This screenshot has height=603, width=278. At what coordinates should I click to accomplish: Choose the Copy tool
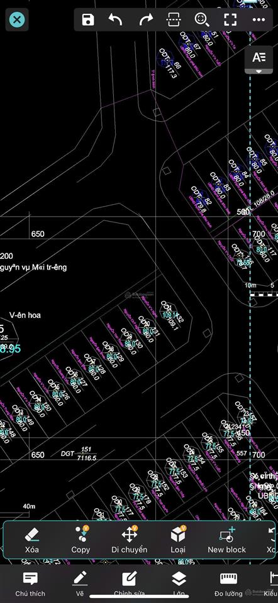pos(81,540)
